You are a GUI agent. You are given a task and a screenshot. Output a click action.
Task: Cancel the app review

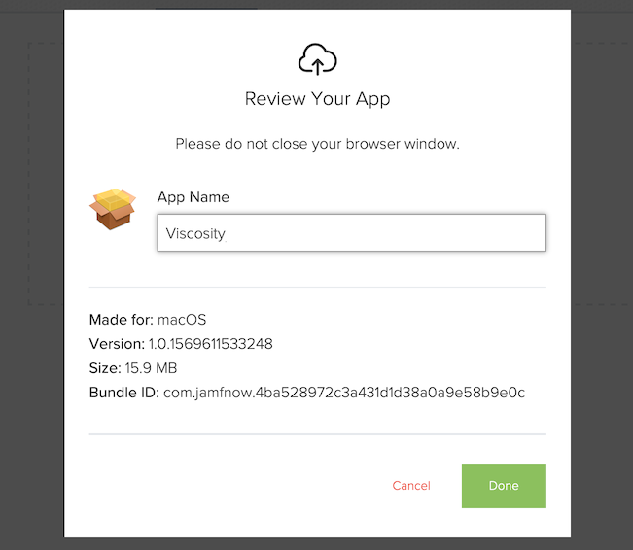click(x=411, y=486)
